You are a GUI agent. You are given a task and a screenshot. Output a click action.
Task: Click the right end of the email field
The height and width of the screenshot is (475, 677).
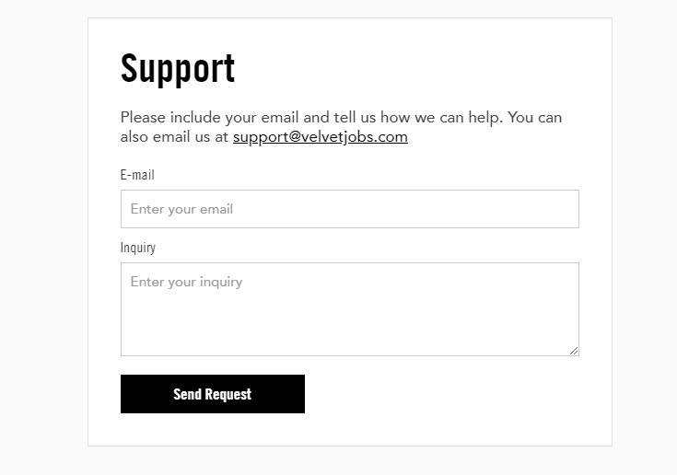point(561,209)
